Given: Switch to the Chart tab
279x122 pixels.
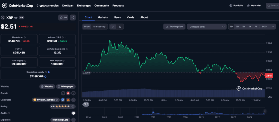Looking at the screenshot, I should click(x=88, y=17).
